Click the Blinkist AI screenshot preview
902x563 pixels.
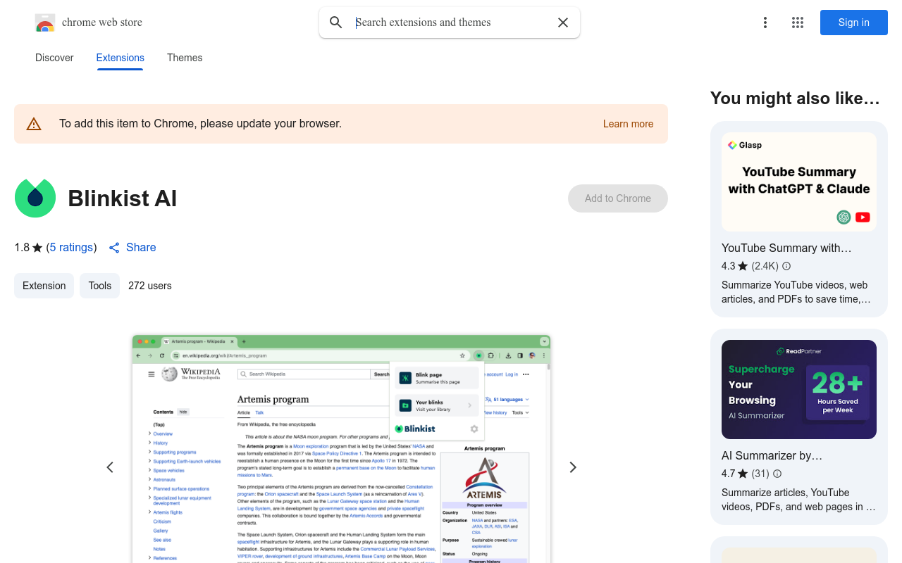coord(341,449)
